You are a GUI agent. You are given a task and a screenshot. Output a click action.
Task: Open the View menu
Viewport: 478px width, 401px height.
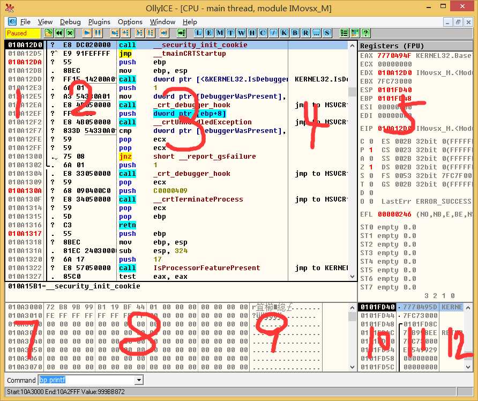click(x=45, y=22)
